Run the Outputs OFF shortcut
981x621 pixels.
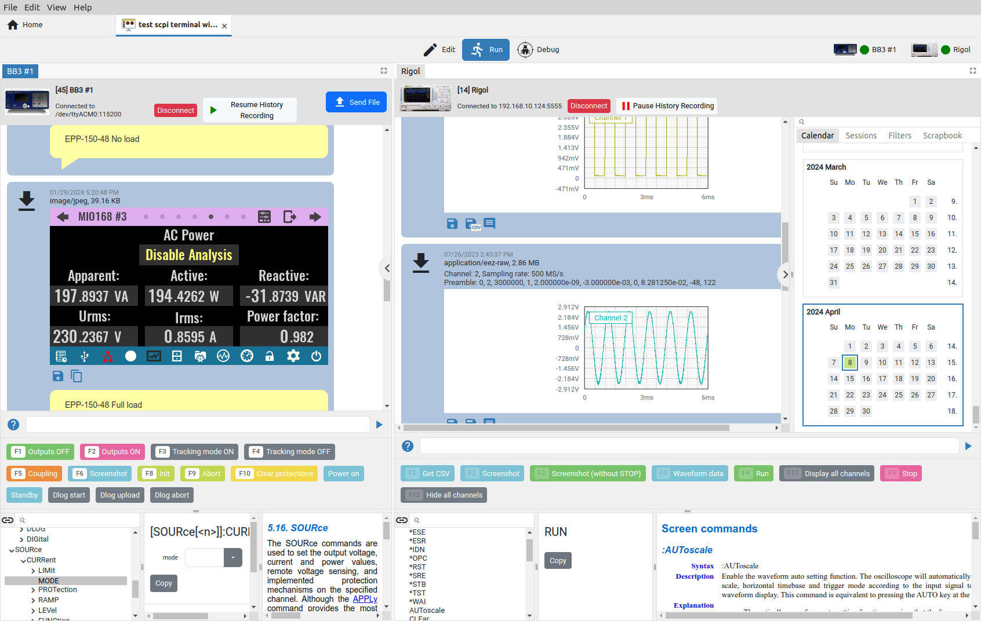(x=41, y=452)
